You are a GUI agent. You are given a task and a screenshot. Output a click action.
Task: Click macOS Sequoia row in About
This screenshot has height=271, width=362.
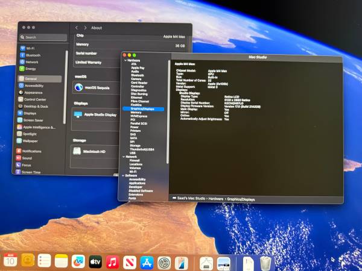(97, 87)
